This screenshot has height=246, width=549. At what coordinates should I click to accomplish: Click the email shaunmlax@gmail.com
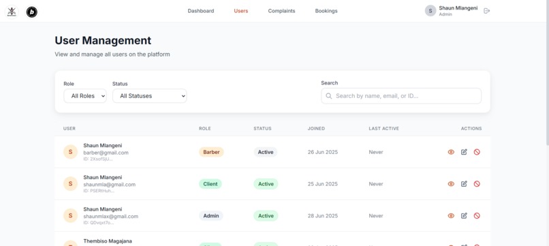click(110, 217)
